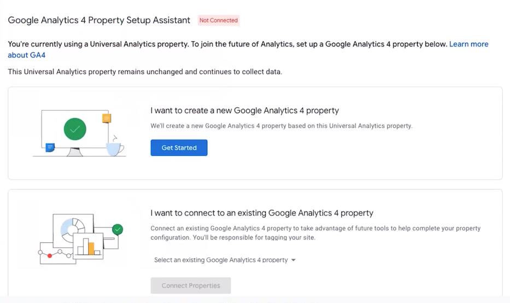Click the red dot on the line graph
This screenshot has width=510, height=303.
[50, 255]
